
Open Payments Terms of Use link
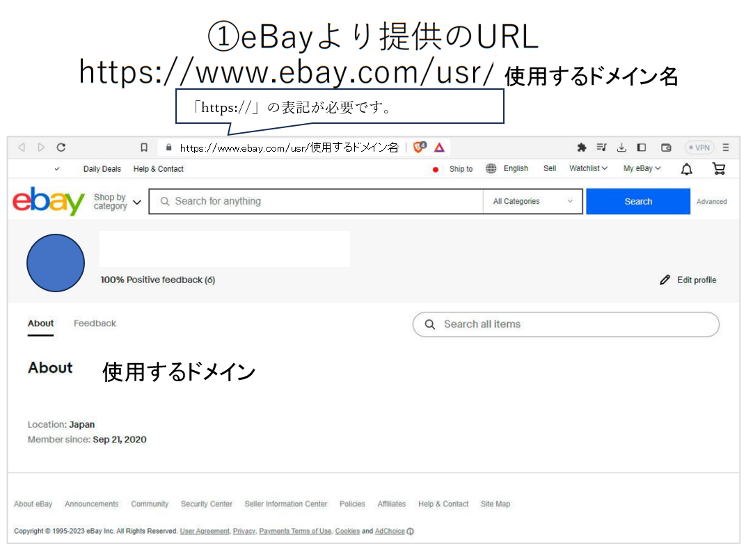[295, 532]
